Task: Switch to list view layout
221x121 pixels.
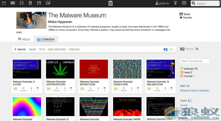Action: [171, 49]
